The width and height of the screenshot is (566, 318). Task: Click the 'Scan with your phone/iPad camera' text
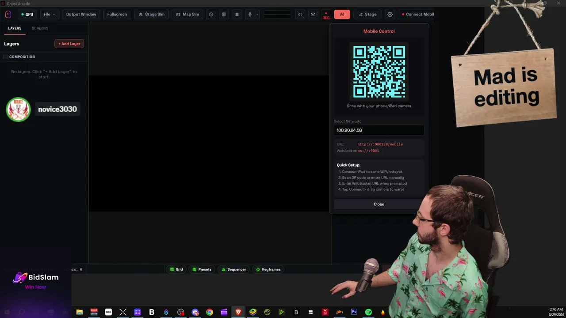click(x=379, y=106)
